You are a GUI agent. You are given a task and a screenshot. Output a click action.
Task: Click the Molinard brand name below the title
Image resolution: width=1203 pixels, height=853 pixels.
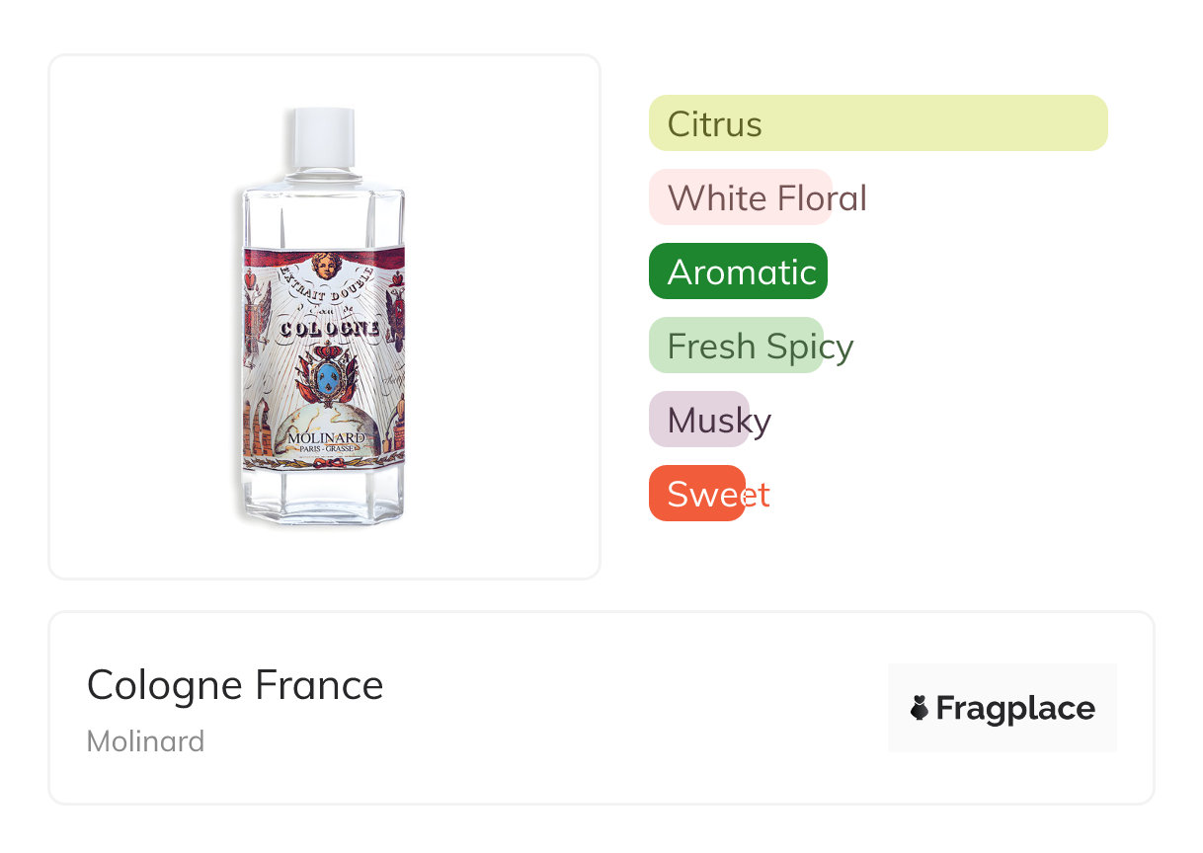146,741
